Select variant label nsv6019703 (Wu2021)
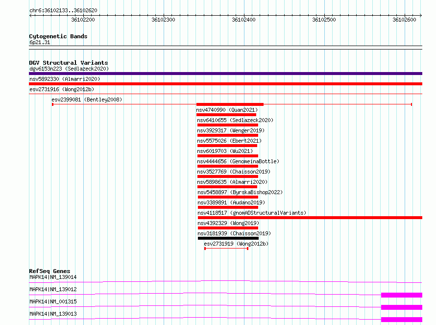This screenshot has height=325, width=436. [225, 151]
